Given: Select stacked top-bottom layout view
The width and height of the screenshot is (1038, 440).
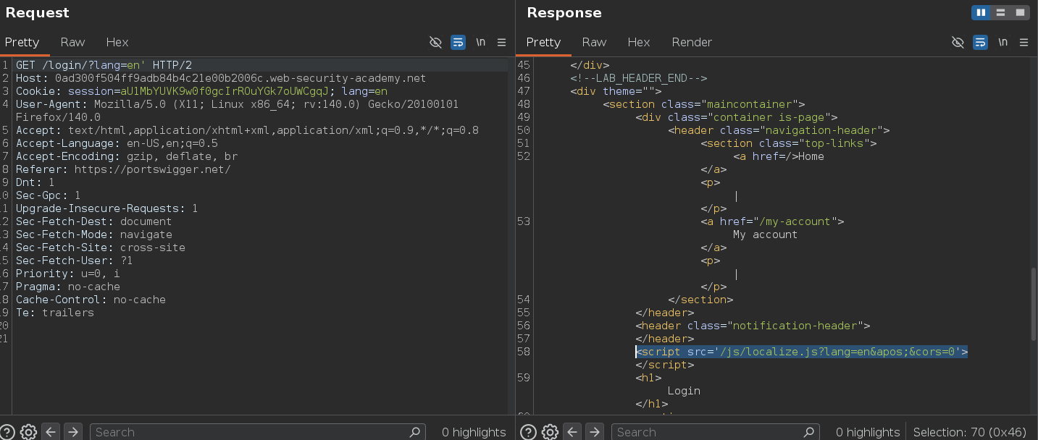Looking at the screenshot, I should [1000, 12].
